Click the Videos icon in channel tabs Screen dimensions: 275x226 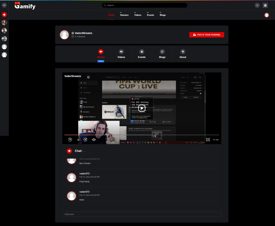click(121, 52)
